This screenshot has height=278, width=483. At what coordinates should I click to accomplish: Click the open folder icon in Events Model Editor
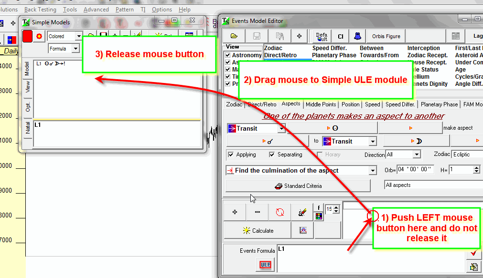click(234, 36)
